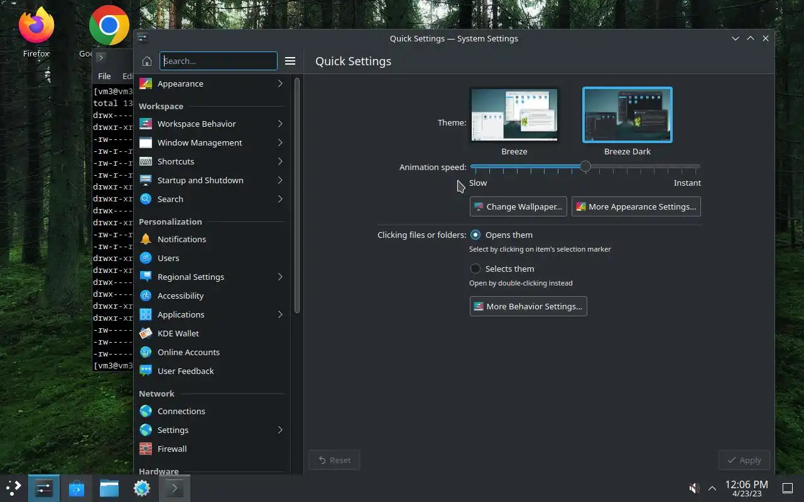Open the Notifications settings entry
The height and width of the screenshot is (502, 804).
tap(212, 239)
